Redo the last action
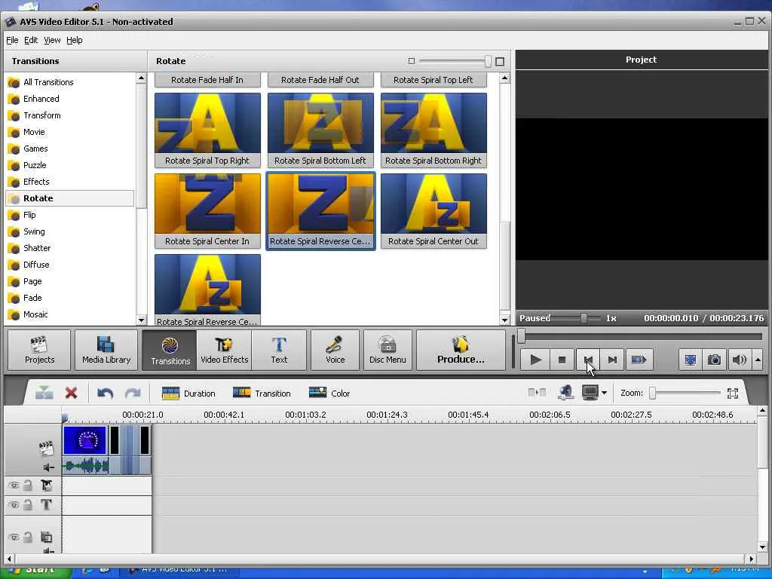772x579 pixels. click(133, 393)
